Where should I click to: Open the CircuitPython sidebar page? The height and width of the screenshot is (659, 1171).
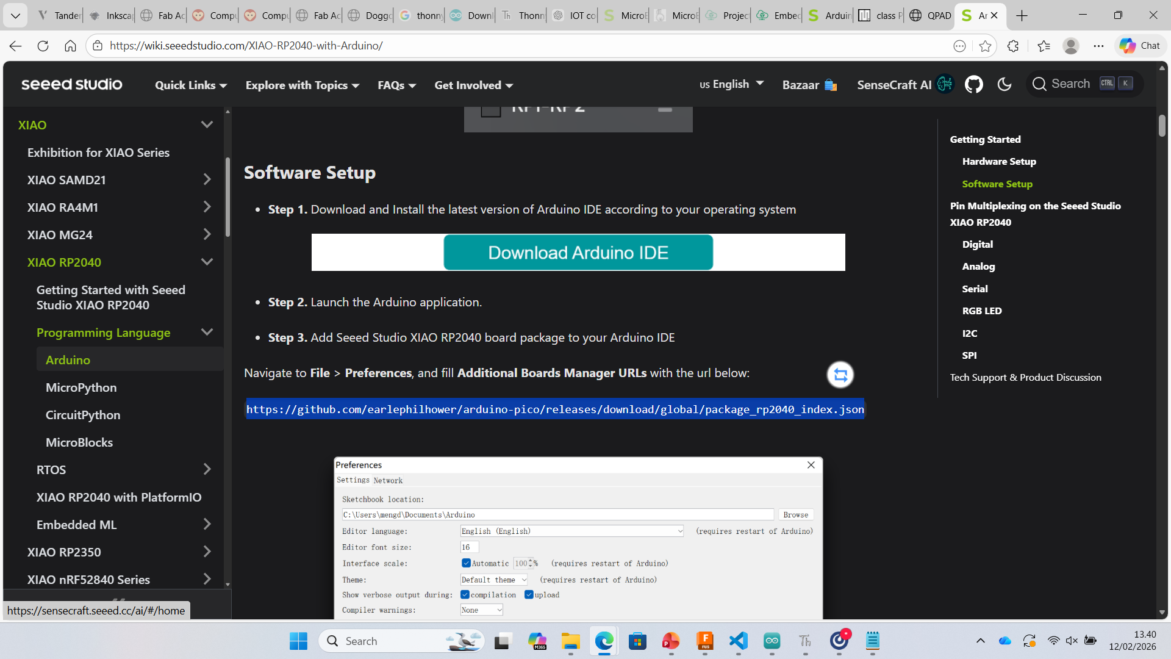pos(83,415)
